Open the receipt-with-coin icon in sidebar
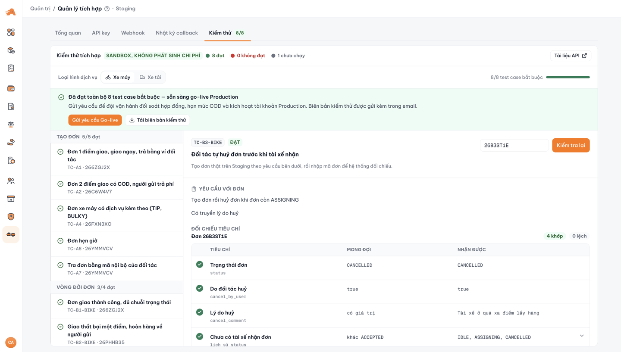 pyautogui.click(x=11, y=160)
